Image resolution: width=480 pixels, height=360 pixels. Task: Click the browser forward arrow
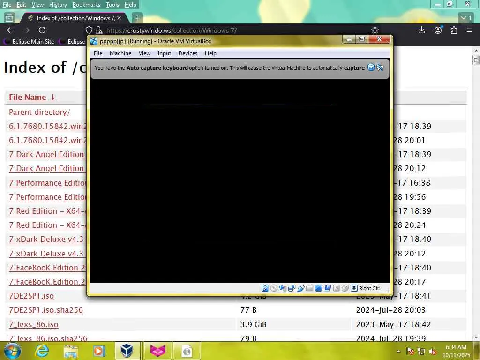(26, 30)
